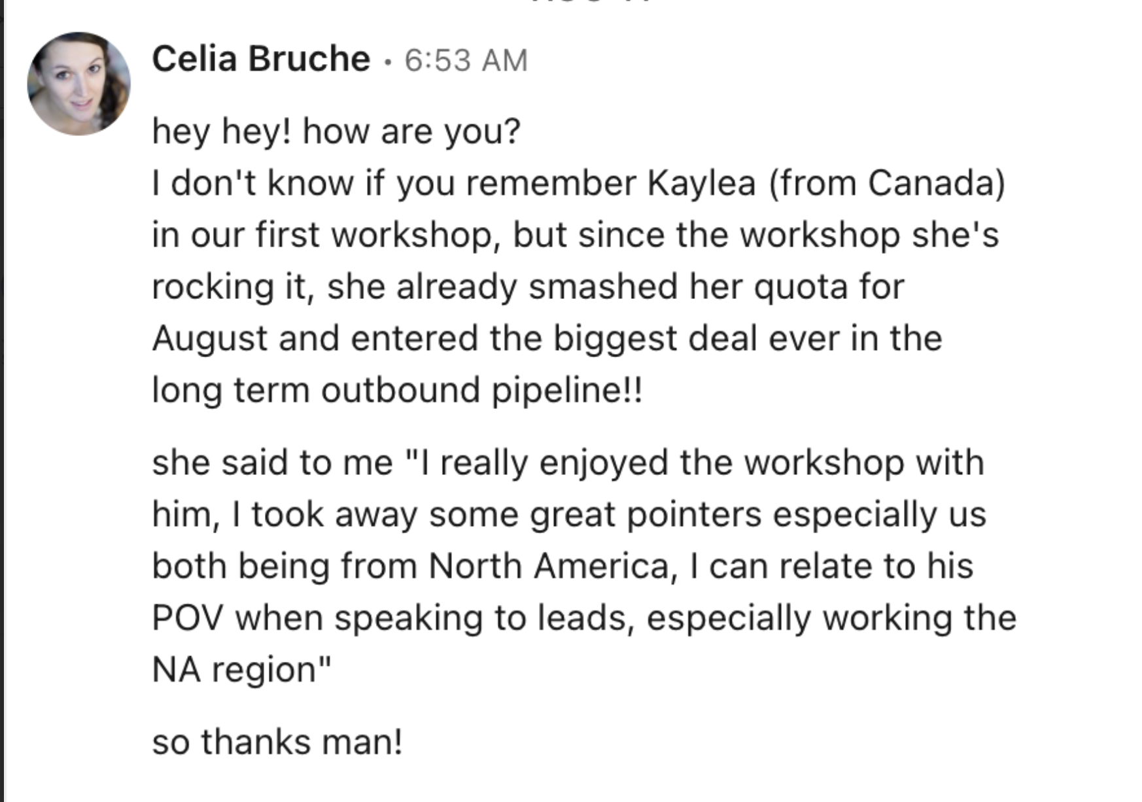
Task: Click the line starting 'him, I took away'
Action: tap(569, 514)
